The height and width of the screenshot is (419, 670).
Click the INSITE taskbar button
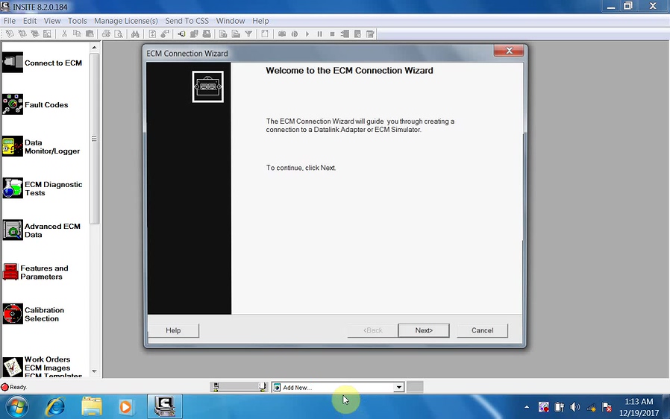coord(165,406)
